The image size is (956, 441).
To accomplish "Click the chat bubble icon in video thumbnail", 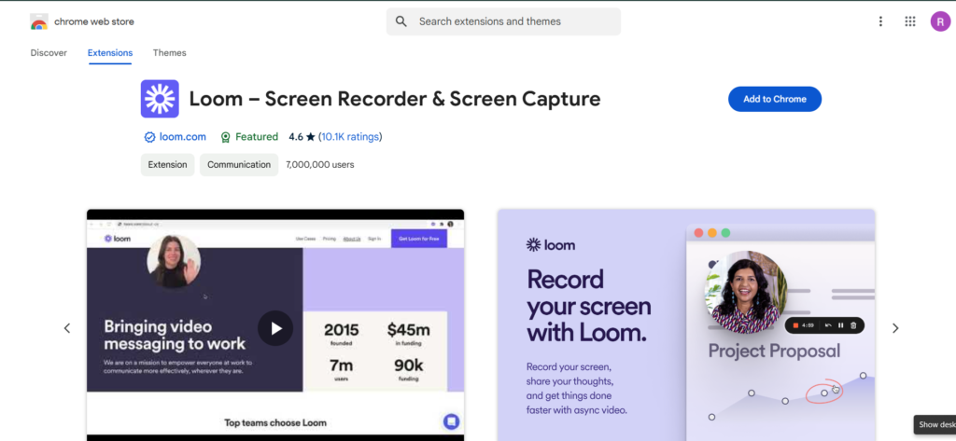I will (451, 421).
